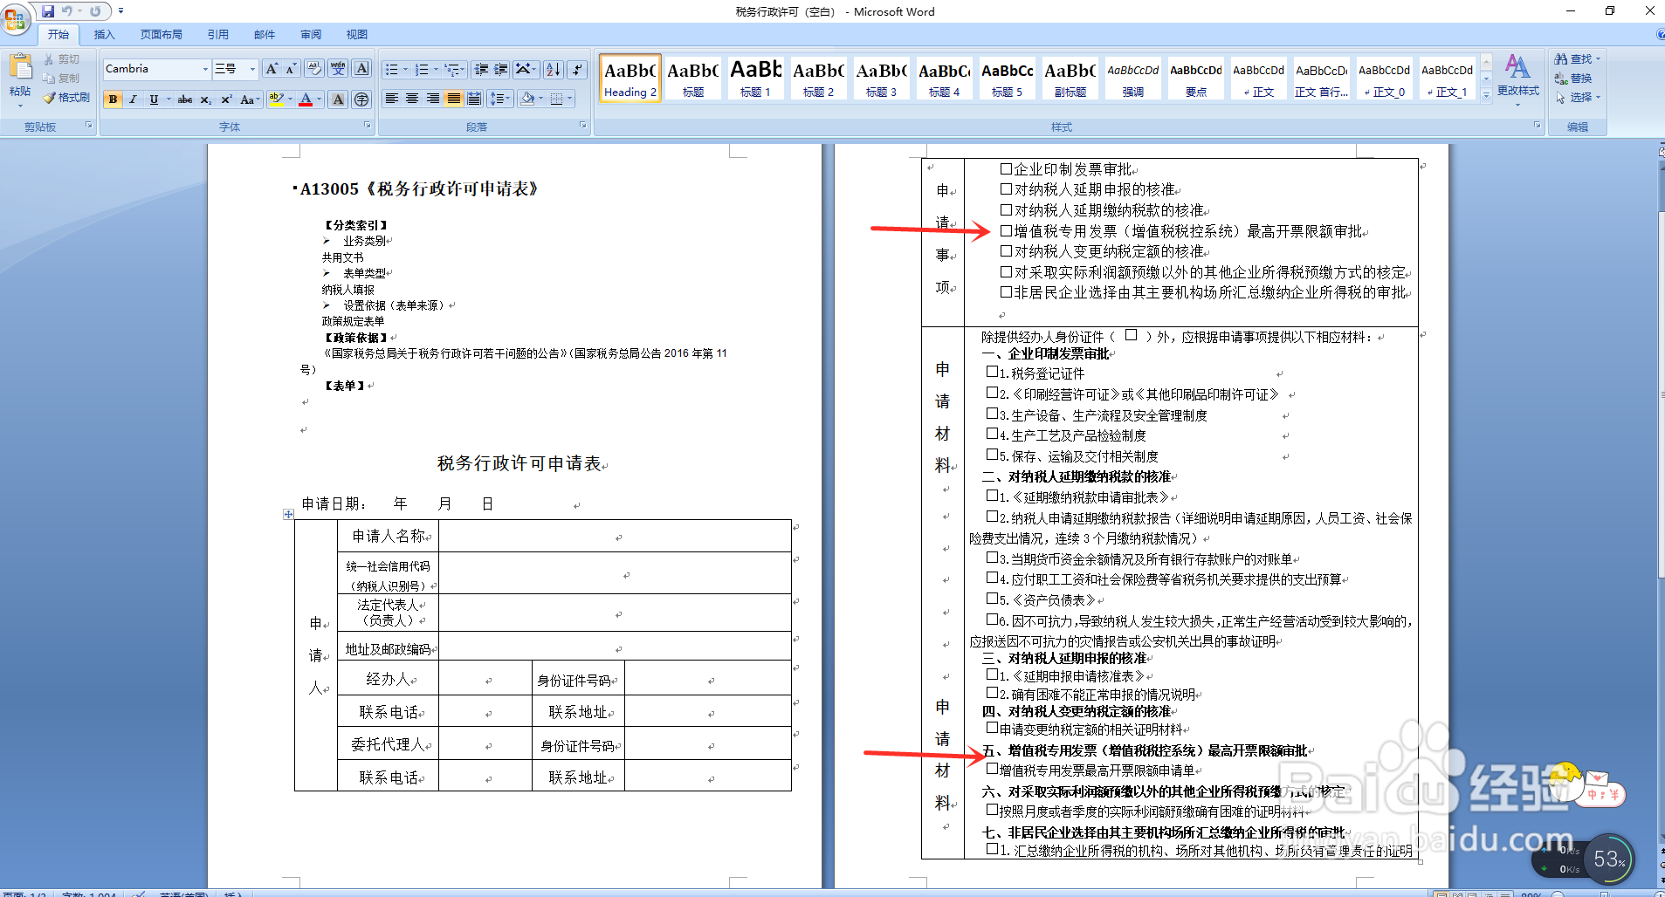This screenshot has height=897, width=1665.
Task: Check the box beside 企业印制发票审批
Action: point(1005,169)
